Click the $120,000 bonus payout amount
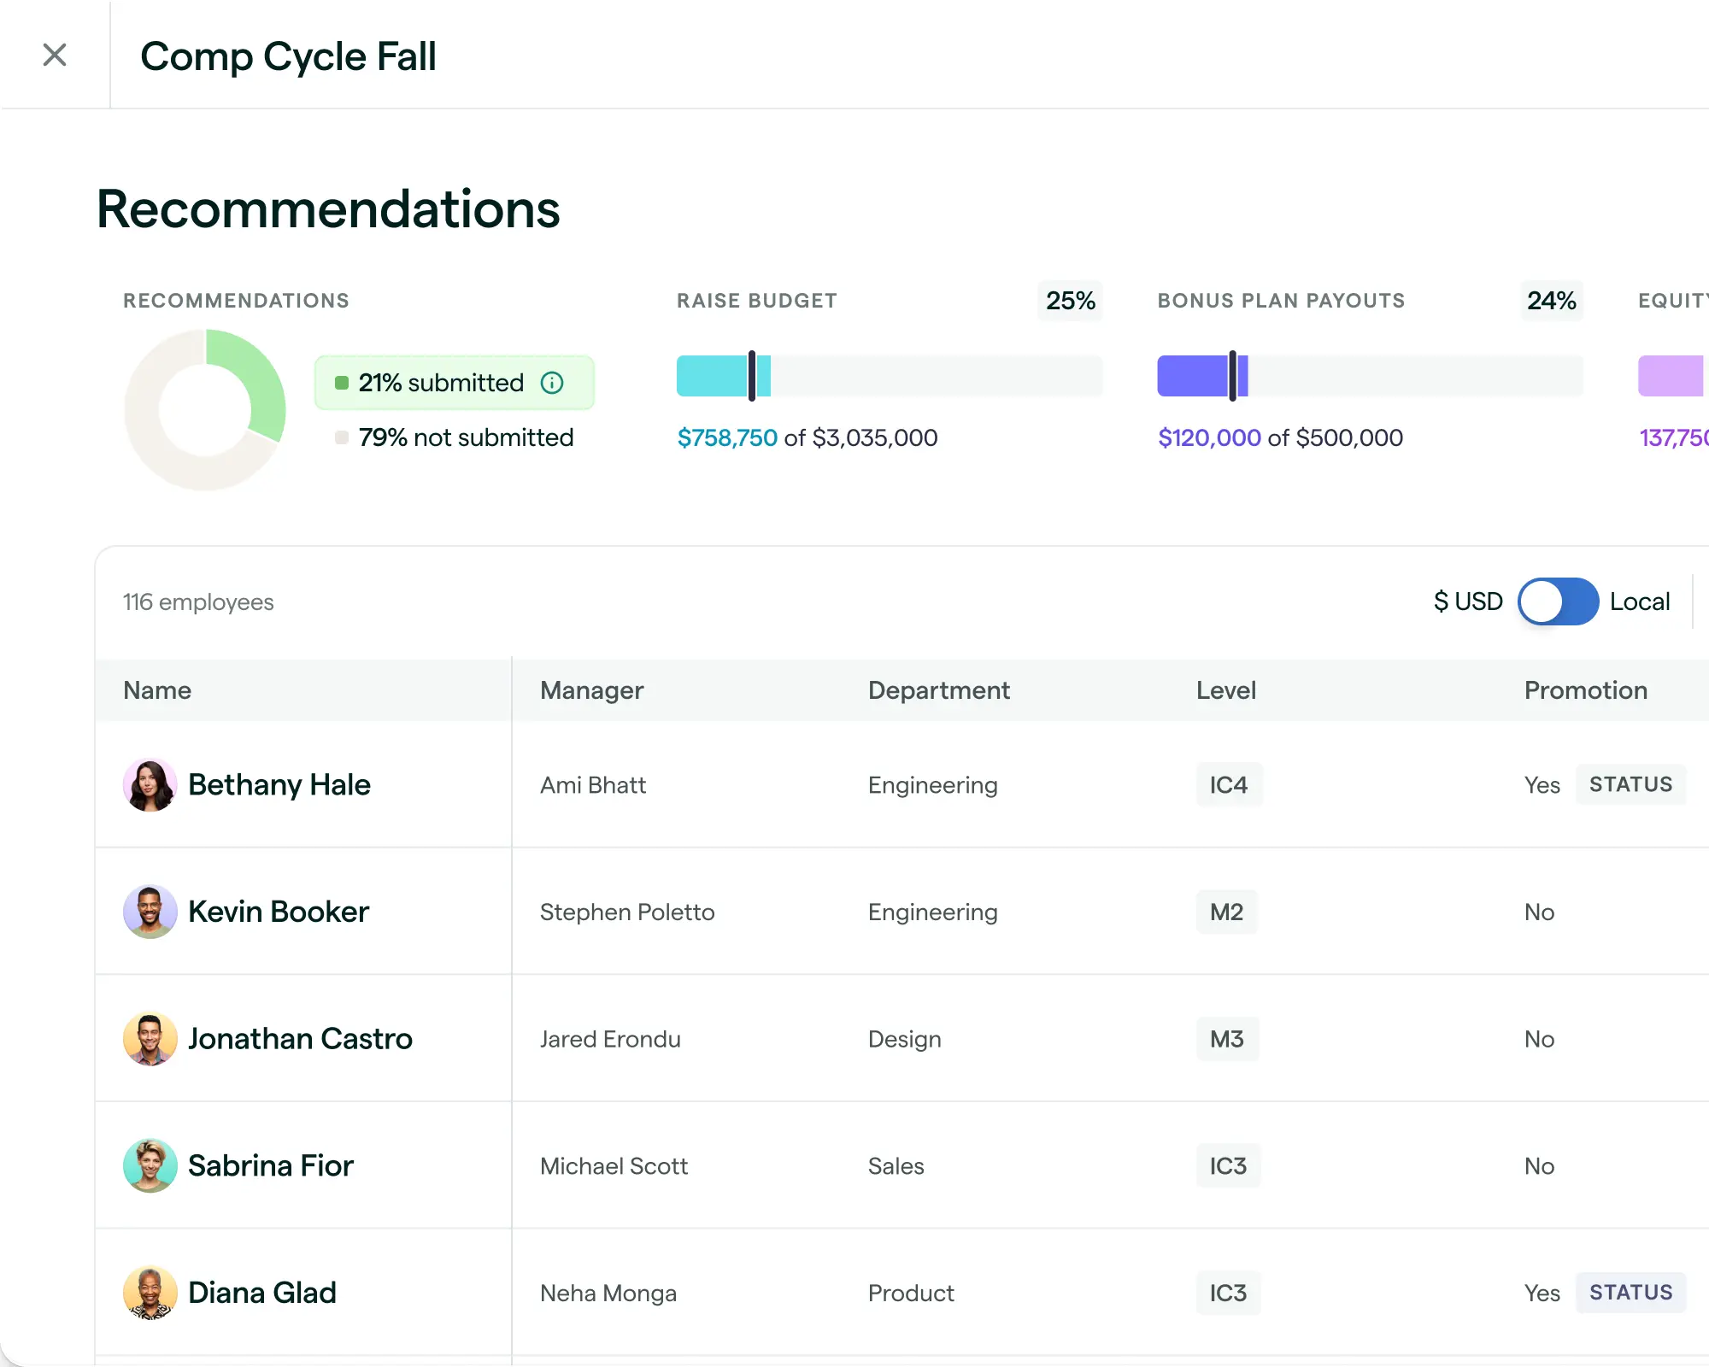Screen dimensions: 1709x1367 pyautogui.click(x=1209, y=437)
